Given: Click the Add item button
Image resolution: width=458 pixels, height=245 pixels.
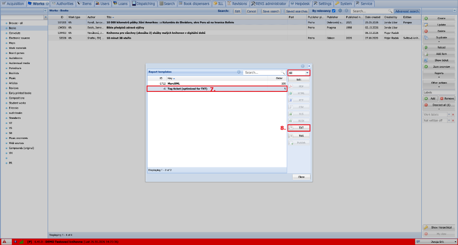Looking at the screenshot, I should pyautogui.click(x=439, y=54).
